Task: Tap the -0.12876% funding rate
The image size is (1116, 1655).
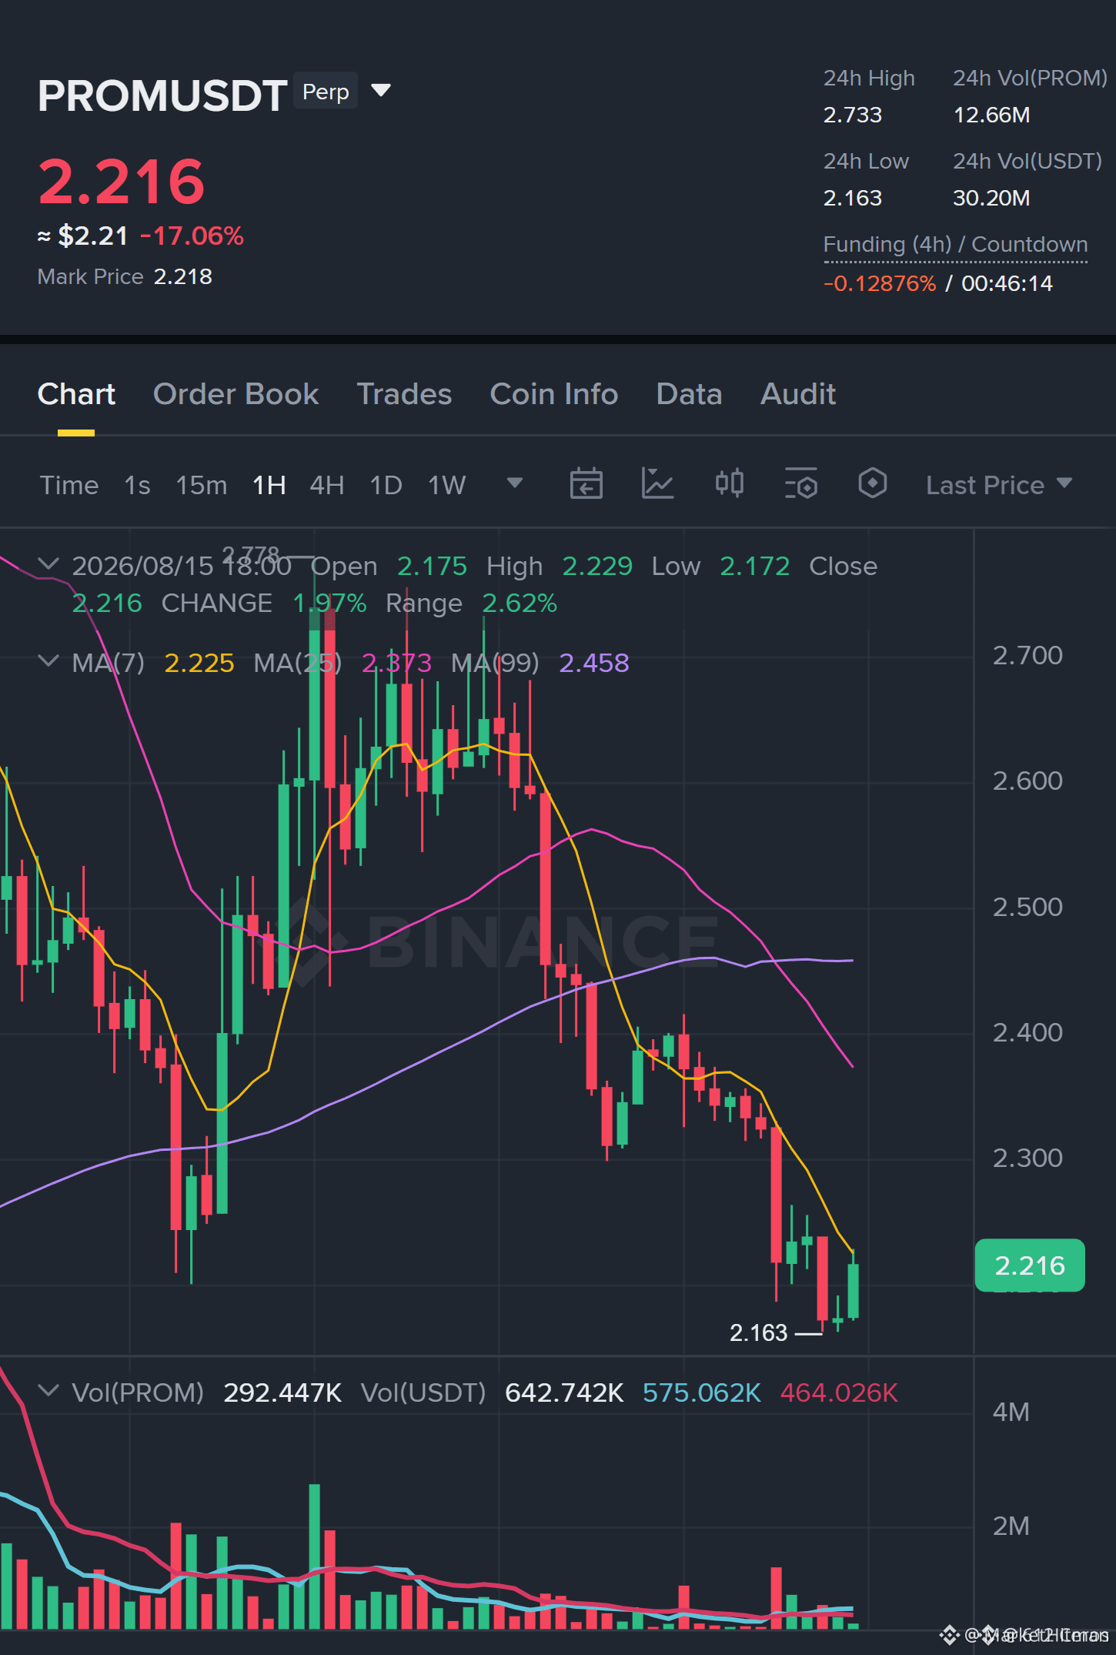Action: pyautogui.click(x=880, y=283)
